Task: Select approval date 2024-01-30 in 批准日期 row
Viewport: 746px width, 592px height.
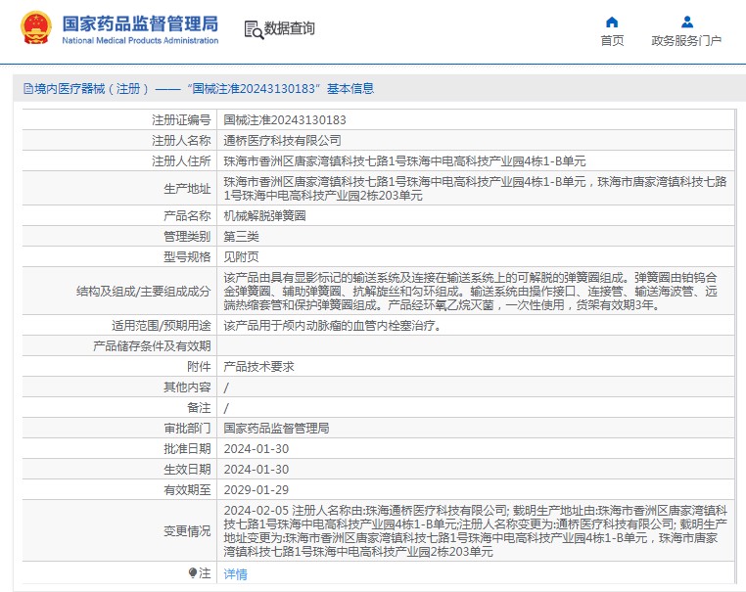Action: point(256,449)
